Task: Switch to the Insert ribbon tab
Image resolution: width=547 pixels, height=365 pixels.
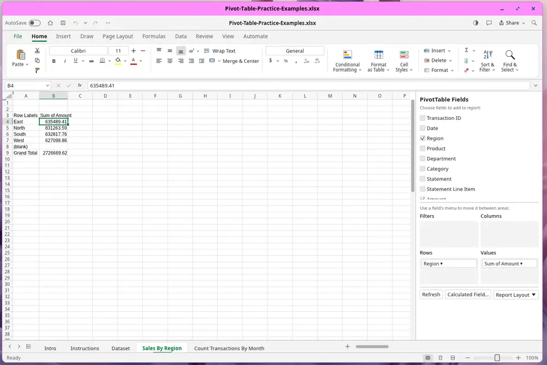Action: pos(63,36)
